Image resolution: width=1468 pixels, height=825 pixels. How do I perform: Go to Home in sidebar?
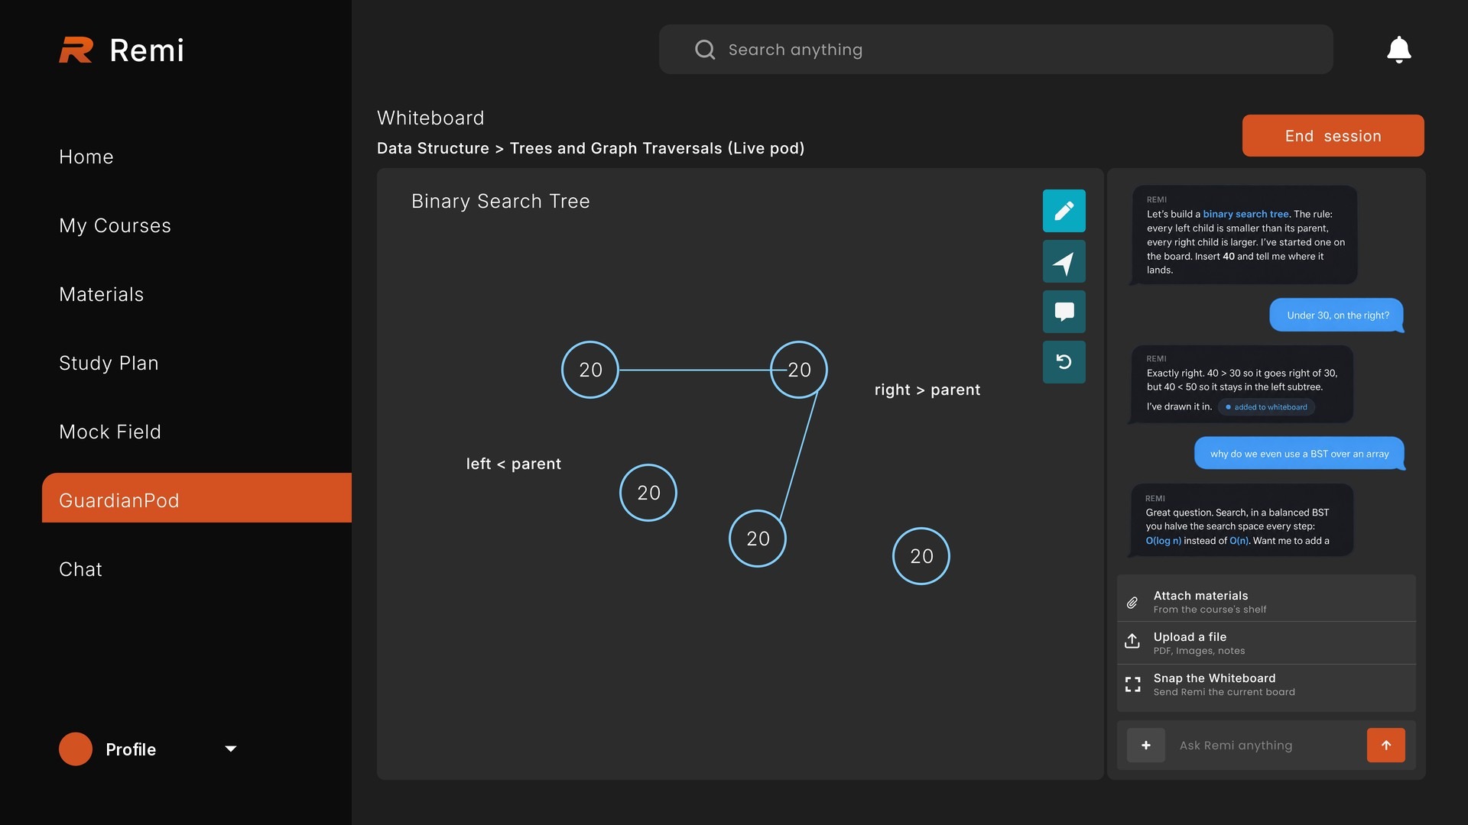coord(86,157)
